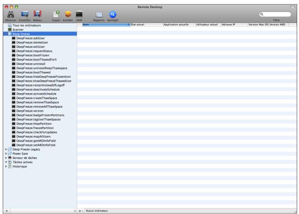Sort by Application actuelle column
This screenshot has width=299, height=214.
pyautogui.click(x=179, y=25)
